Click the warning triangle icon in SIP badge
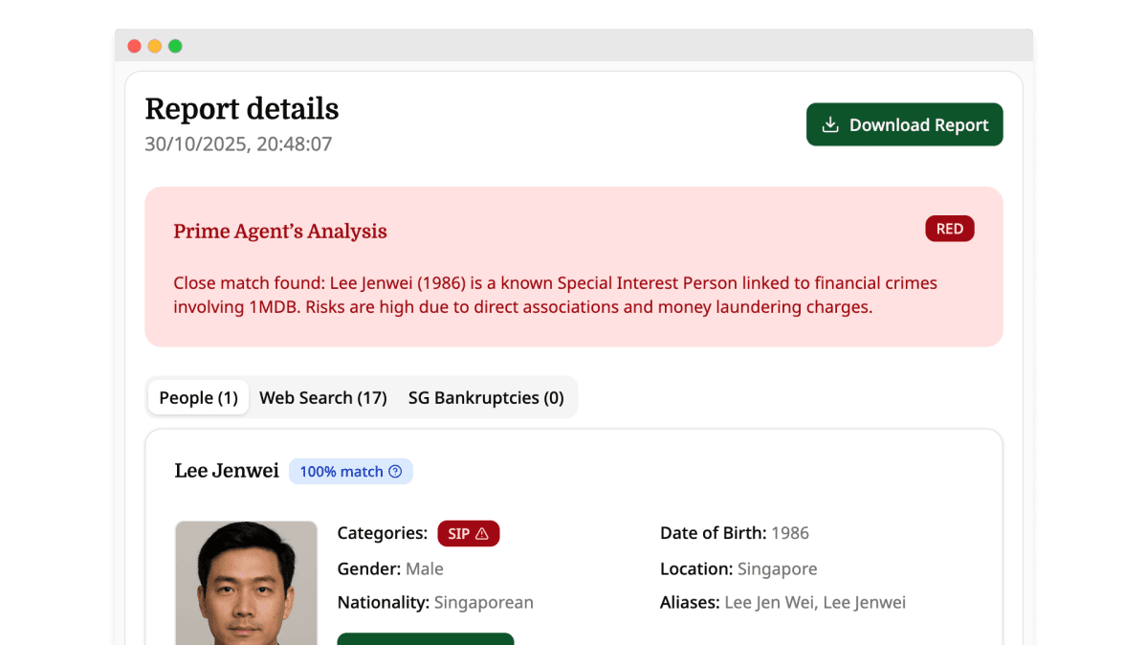The height and width of the screenshot is (645, 1146). tap(482, 534)
